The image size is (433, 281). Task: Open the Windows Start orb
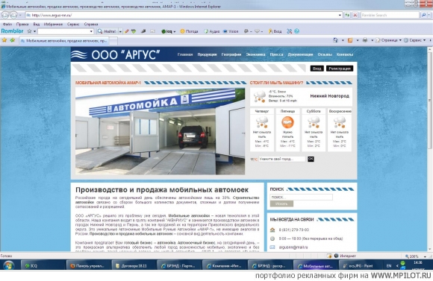click(x=8, y=265)
